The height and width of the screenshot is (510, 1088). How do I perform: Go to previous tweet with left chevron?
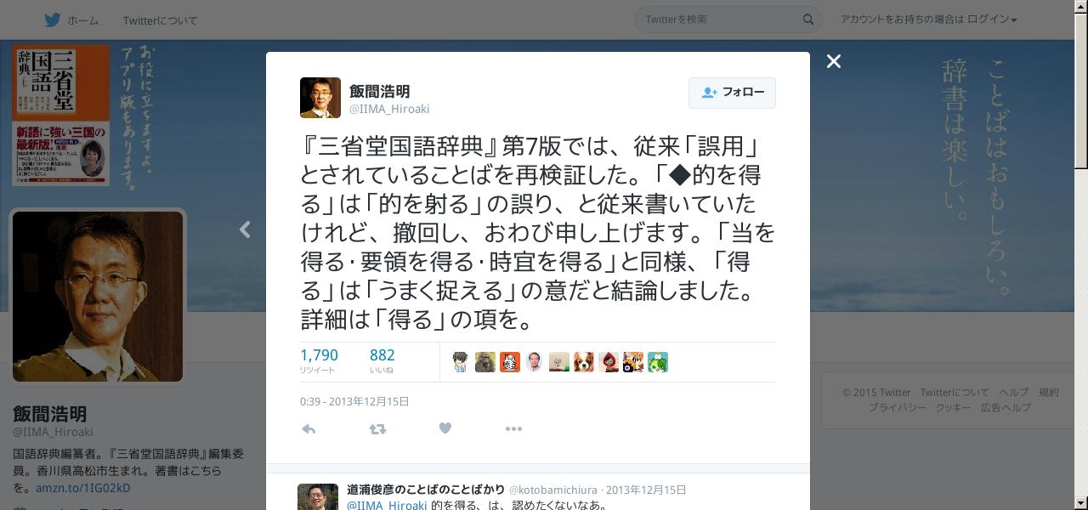pos(245,229)
